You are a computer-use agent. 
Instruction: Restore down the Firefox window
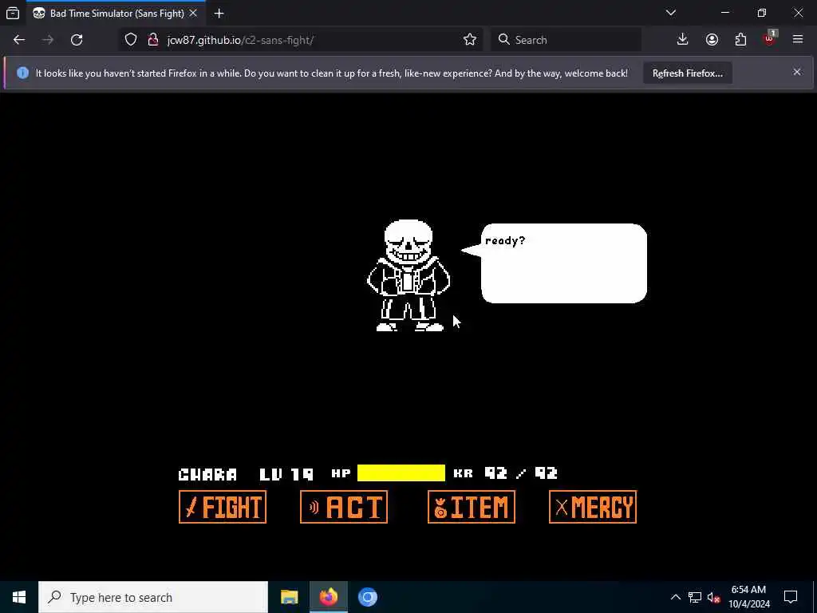click(x=762, y=13)
